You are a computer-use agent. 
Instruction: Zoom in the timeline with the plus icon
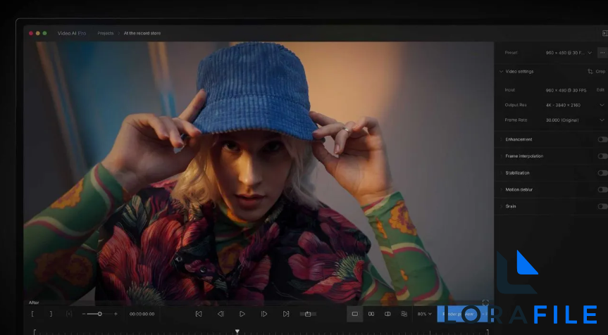[x=116, y=314]
